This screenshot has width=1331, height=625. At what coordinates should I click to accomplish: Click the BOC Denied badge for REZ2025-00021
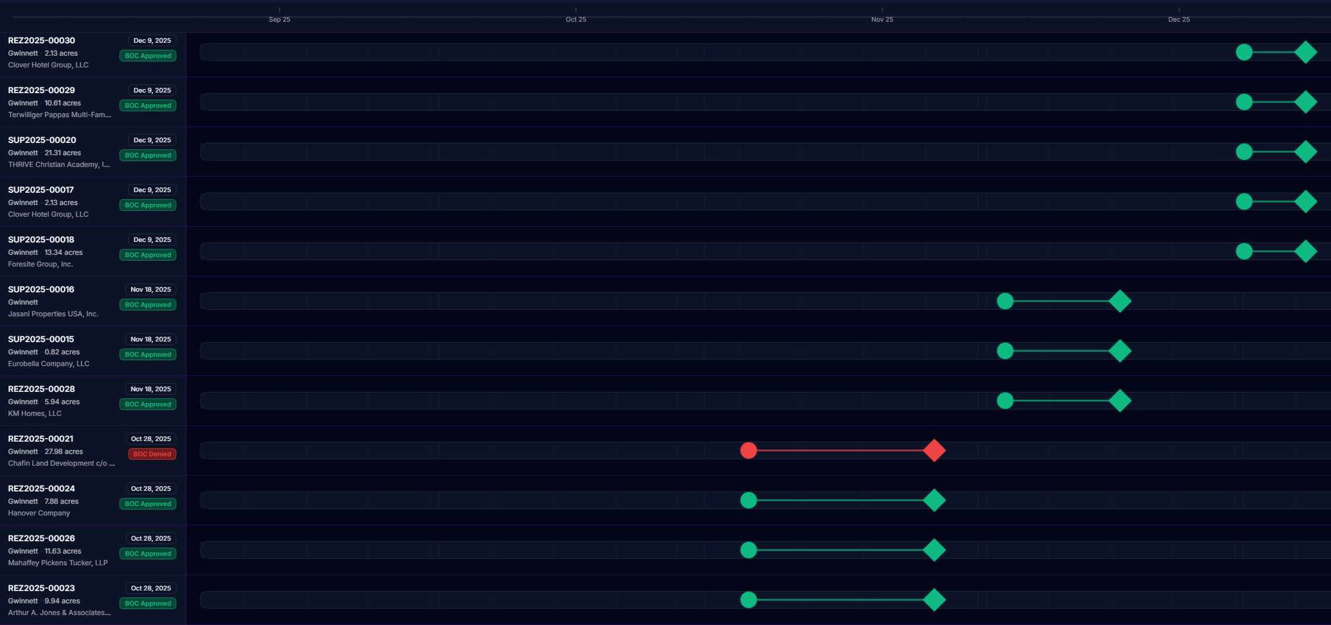point(152,454)
